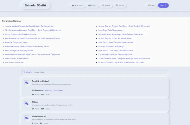Open Forum SEO teknikleri topic
Screen dimensions: 190x125
(x=14, y=63)
